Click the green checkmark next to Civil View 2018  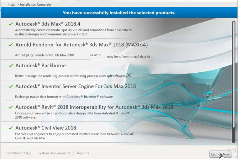coord(11,128)
